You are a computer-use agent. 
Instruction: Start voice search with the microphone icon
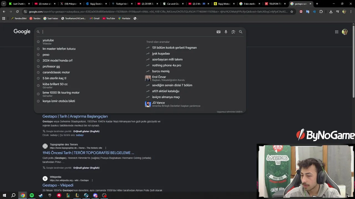226,32
